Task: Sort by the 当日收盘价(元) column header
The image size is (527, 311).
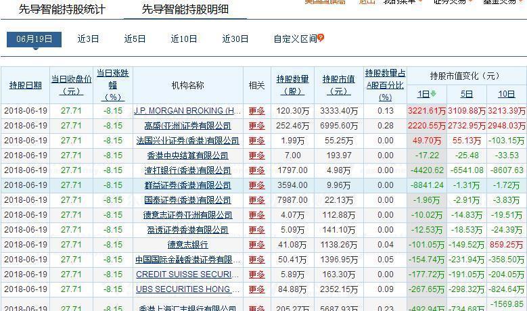Action: coord(71,85)
